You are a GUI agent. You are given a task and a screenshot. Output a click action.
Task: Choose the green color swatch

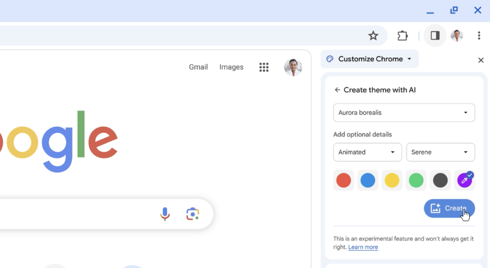(x=416, y=180)
